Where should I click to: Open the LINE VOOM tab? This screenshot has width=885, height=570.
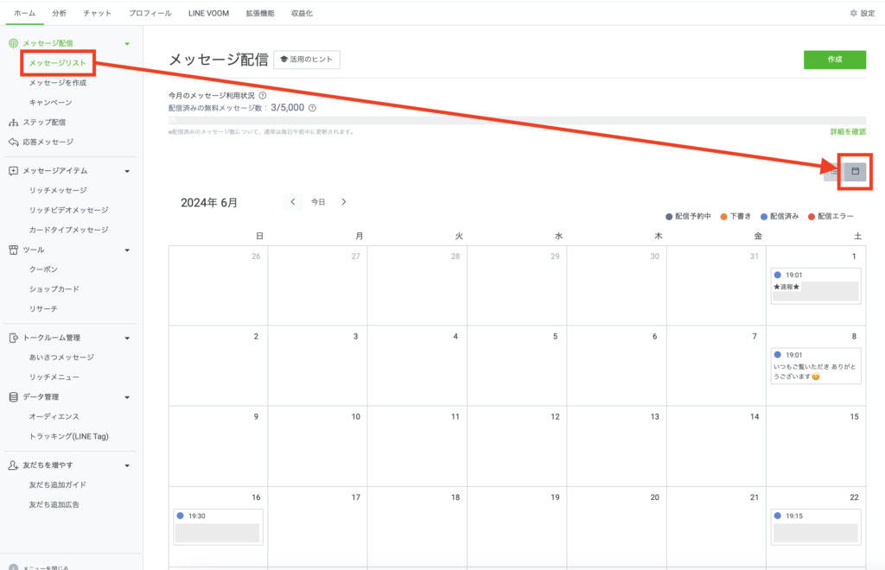click(208, 14)
